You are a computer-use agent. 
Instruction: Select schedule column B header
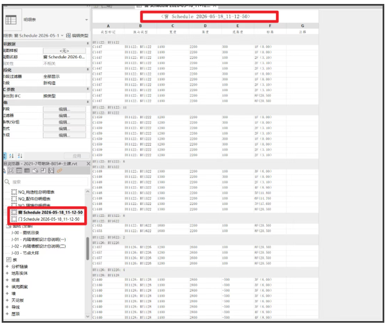click(141, 26)
